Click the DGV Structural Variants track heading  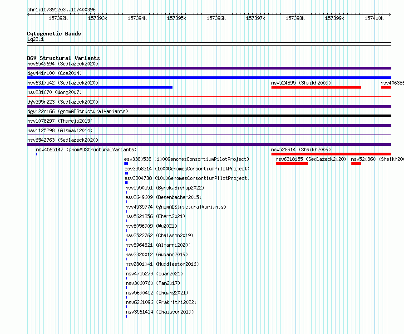click(64, 58)
